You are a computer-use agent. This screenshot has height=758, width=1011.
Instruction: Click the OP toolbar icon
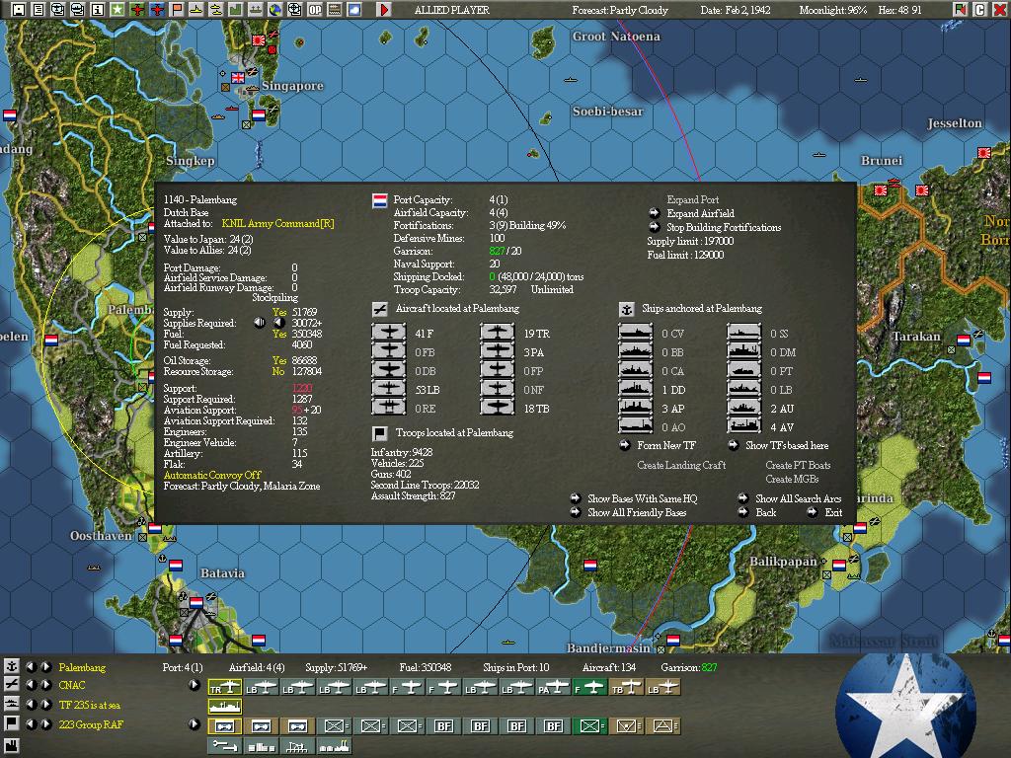pyautogui.click(x=315, y=9)
